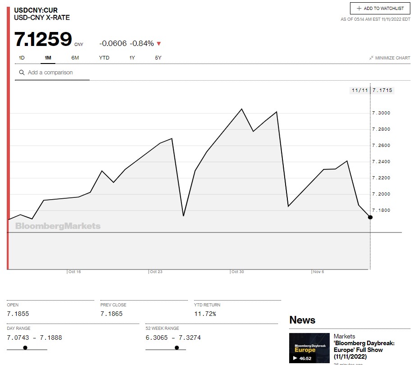
Task: Open the Bloomberg Daybreak video thumbnail
Action: (x=309, y=348)
